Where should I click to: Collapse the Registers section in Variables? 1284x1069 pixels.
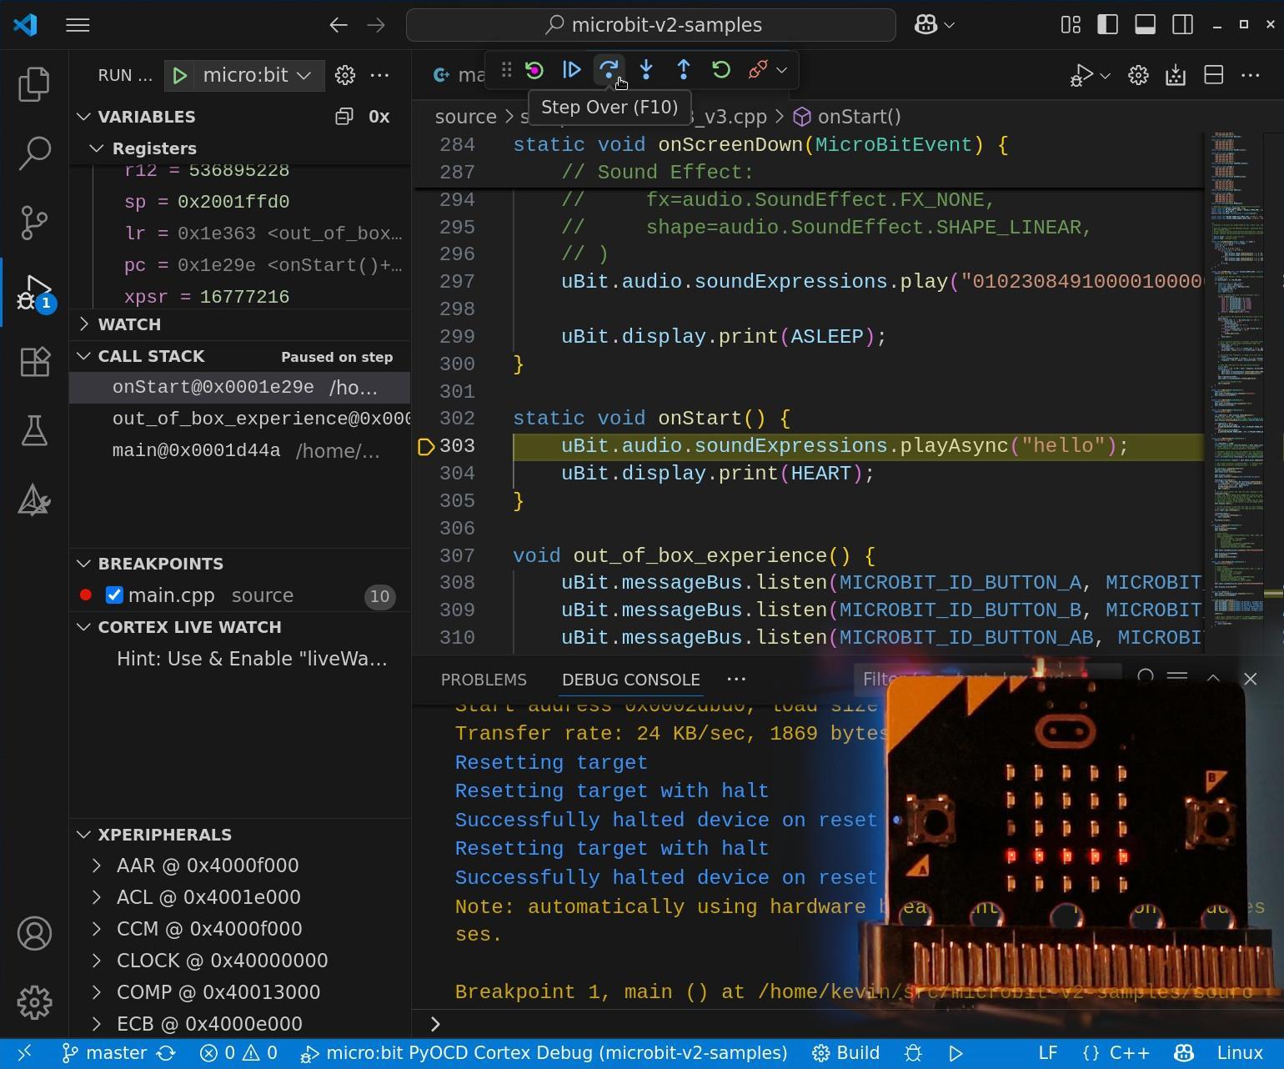98,148
